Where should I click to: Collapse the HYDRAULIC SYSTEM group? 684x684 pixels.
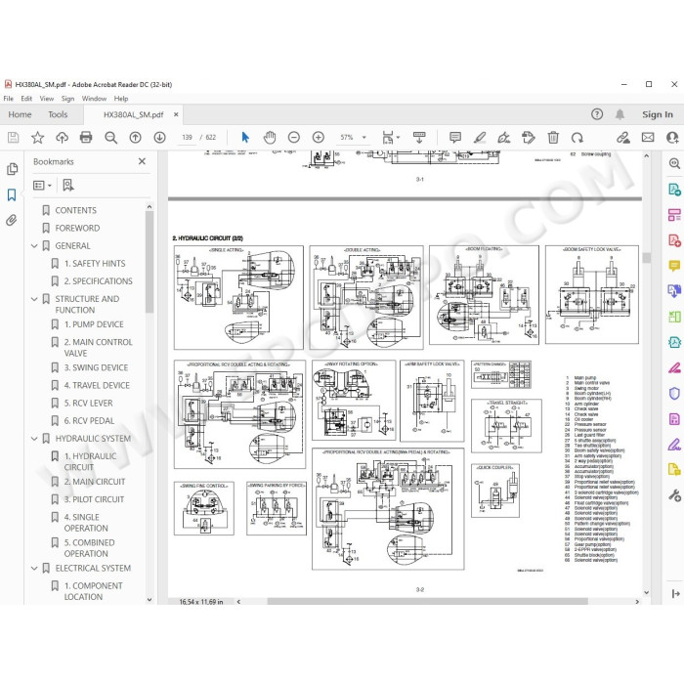click(x=34, y=439)
